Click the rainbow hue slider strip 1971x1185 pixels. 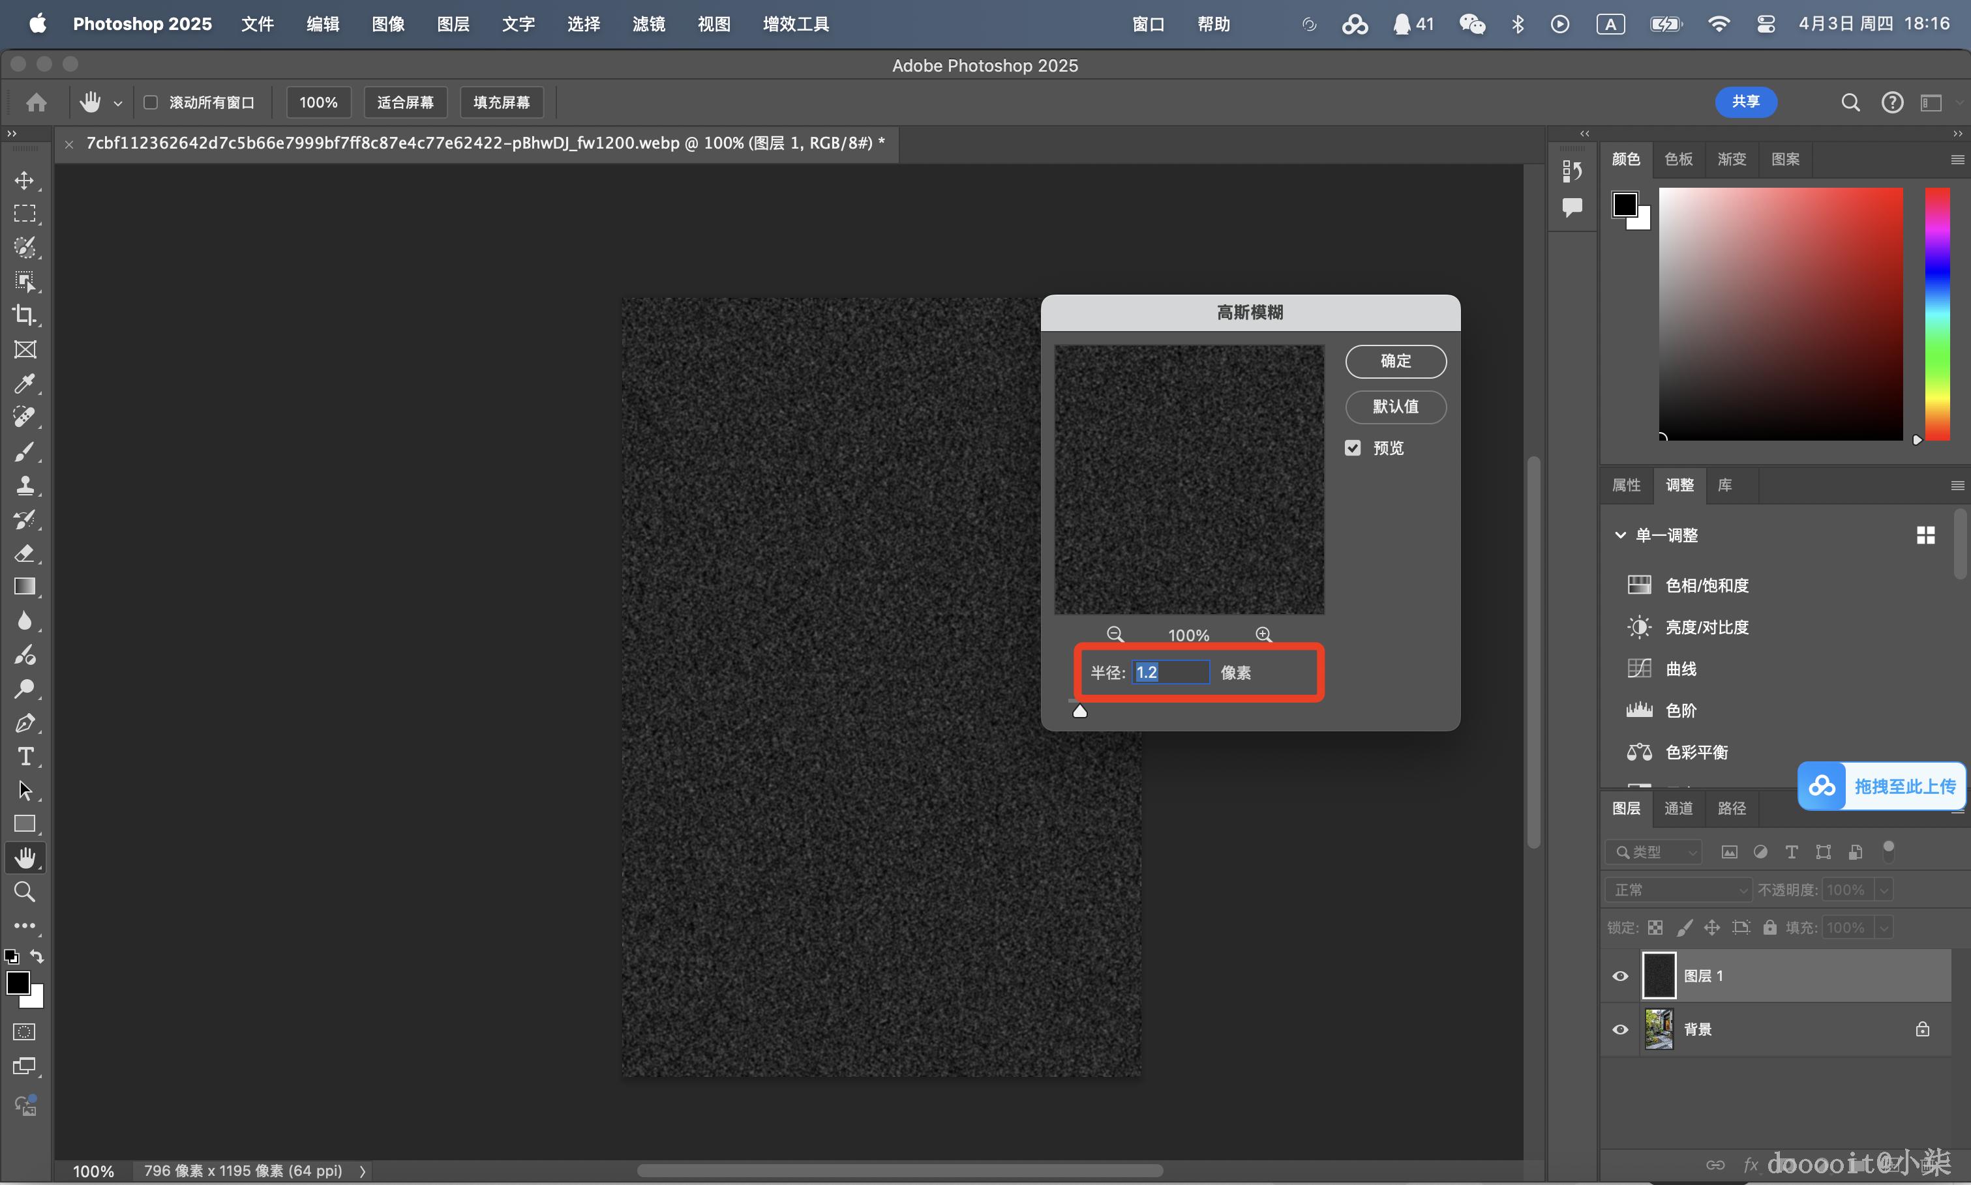(1936, 313)
